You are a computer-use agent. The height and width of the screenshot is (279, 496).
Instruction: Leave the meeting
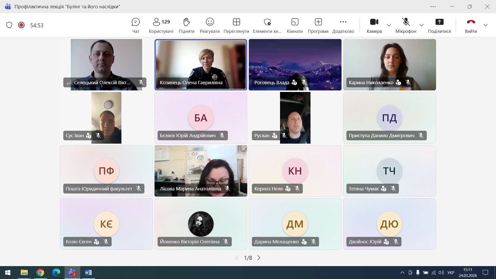click(x=471, y=25)
